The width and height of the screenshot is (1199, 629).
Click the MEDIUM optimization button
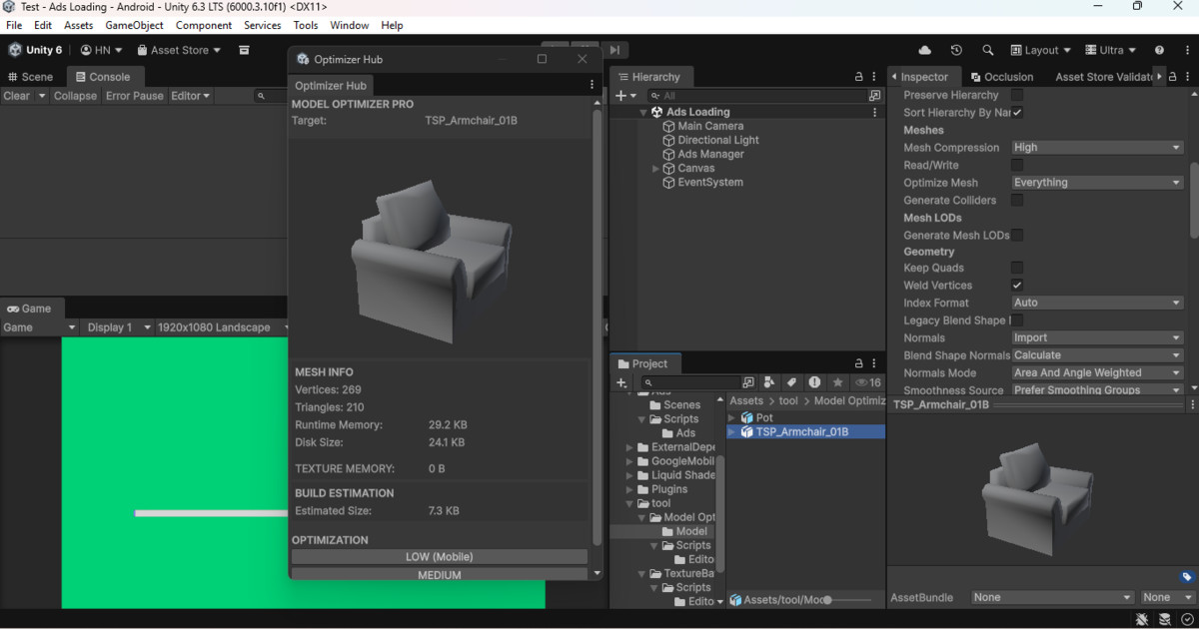coord(440,575)
